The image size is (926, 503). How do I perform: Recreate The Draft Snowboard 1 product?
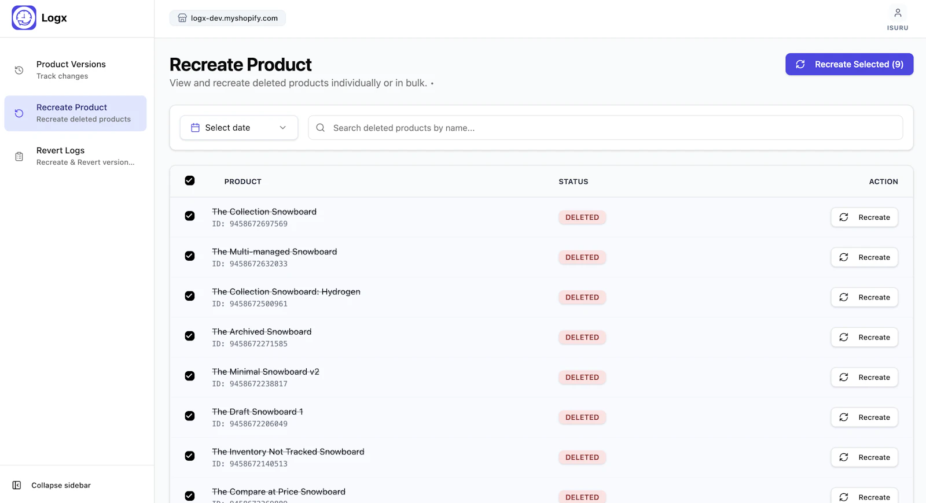[865, 417]
